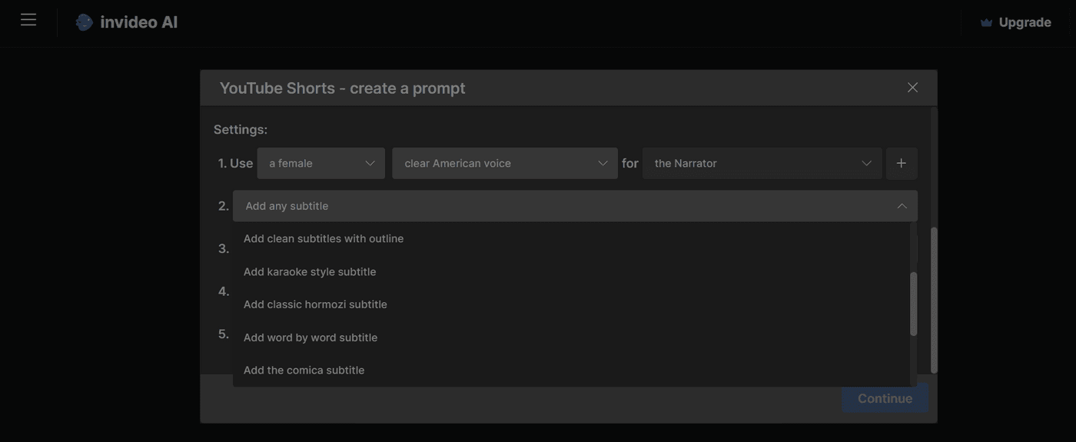
Task: Click the dialog settings scrollbar
Action: click(934, 300)
